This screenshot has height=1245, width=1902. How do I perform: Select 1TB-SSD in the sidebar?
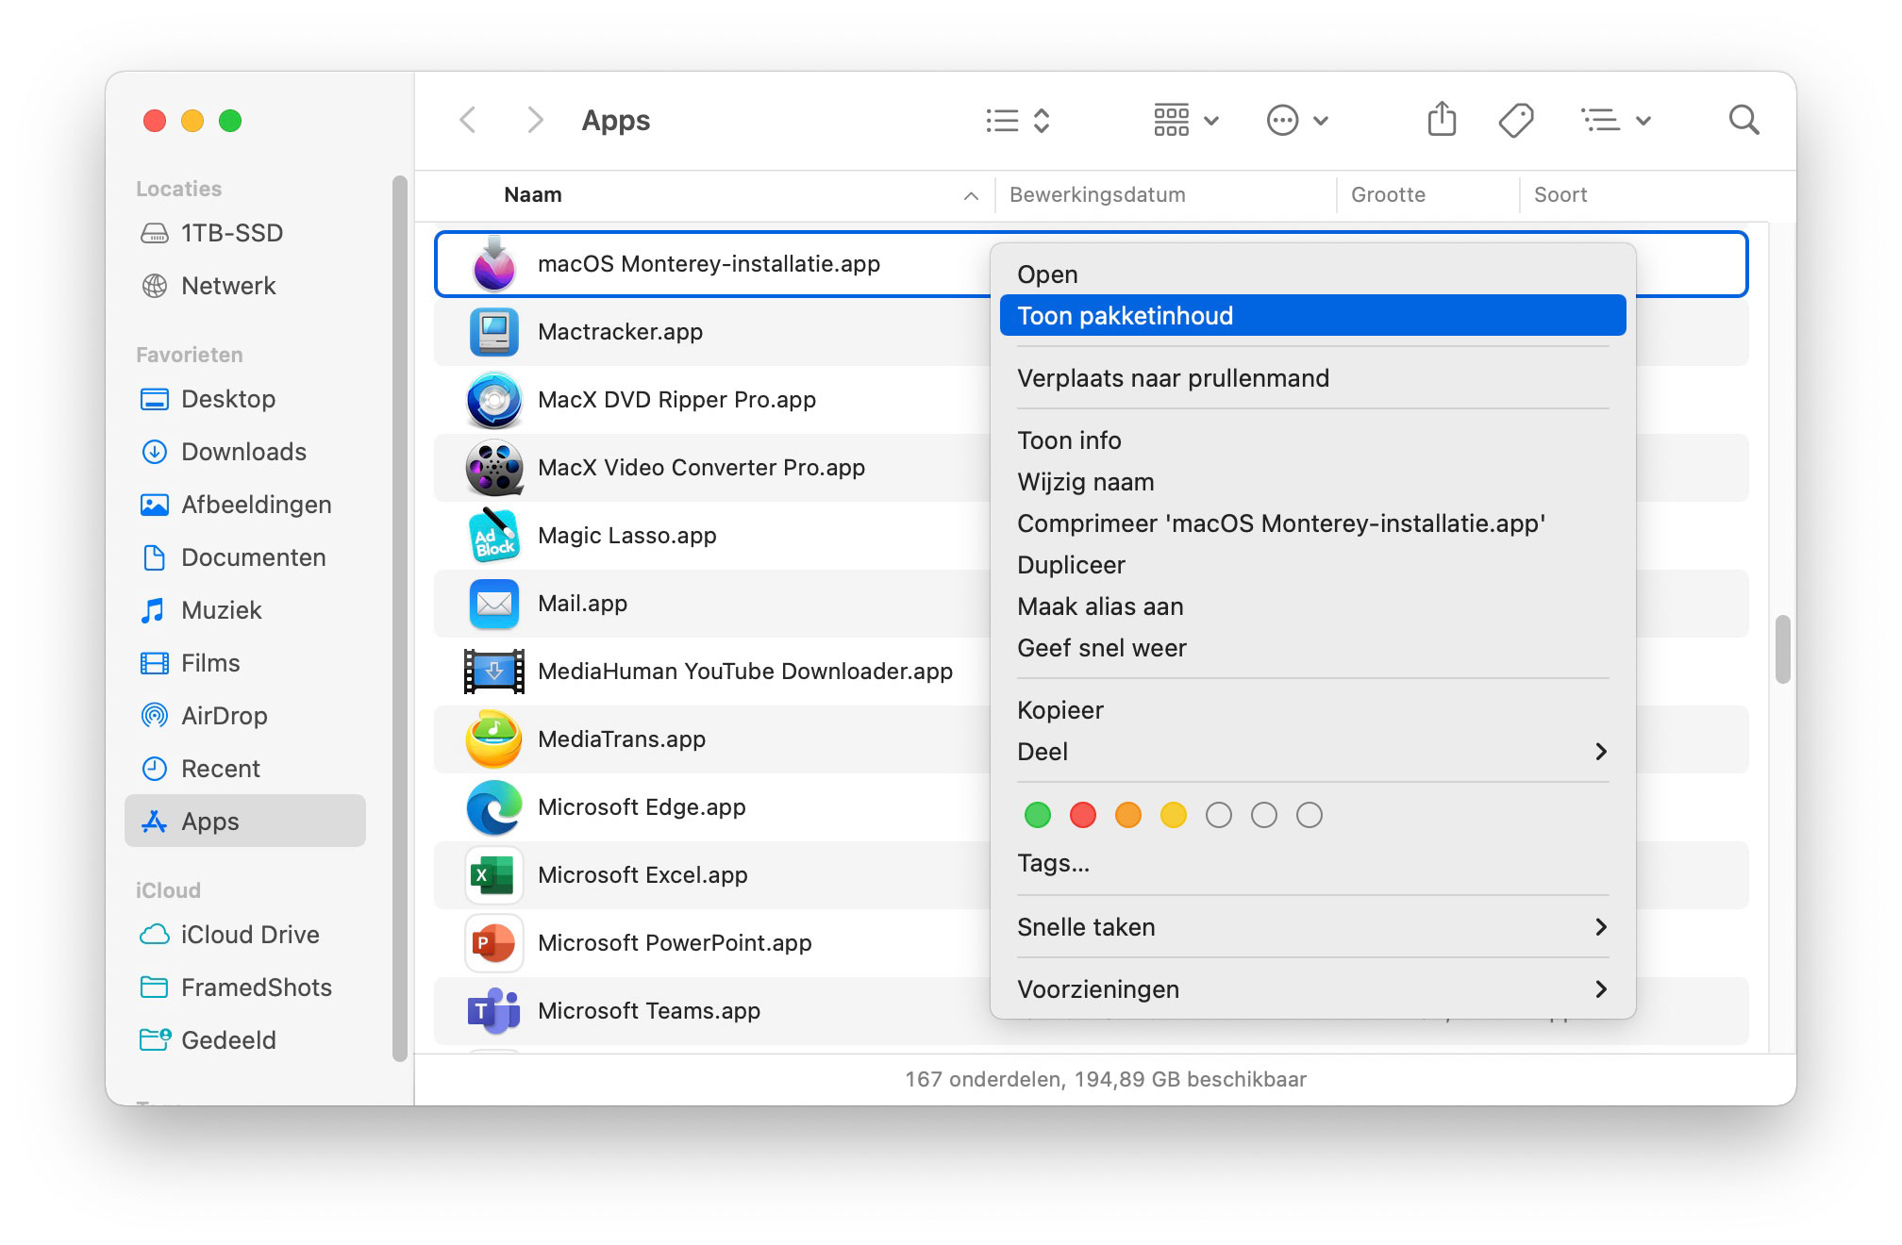[245, 233]
